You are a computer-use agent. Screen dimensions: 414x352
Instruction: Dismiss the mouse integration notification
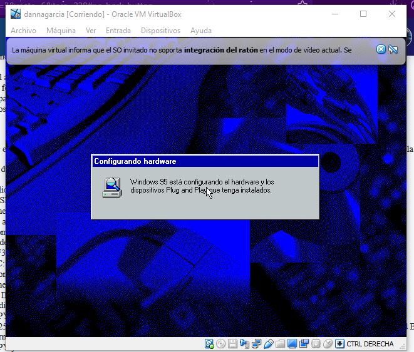(x=381, y=49)
